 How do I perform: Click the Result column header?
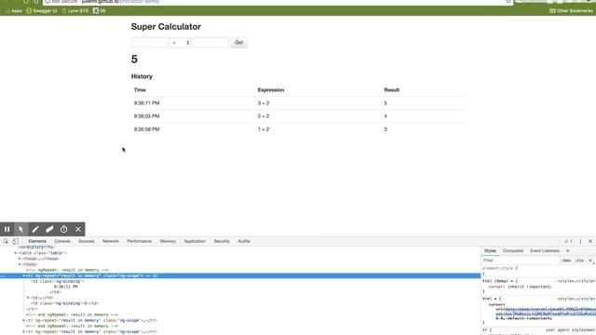pos(391,90)
